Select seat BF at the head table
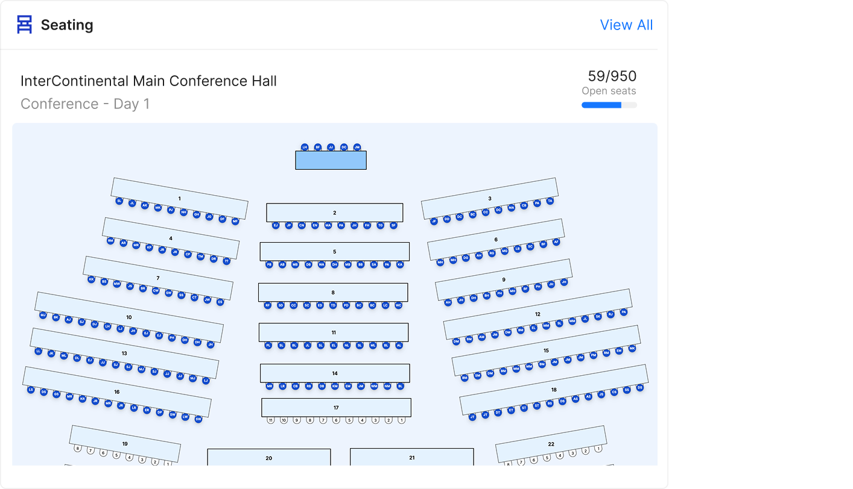This screenshot has width=853, height=489. point(318,147)
